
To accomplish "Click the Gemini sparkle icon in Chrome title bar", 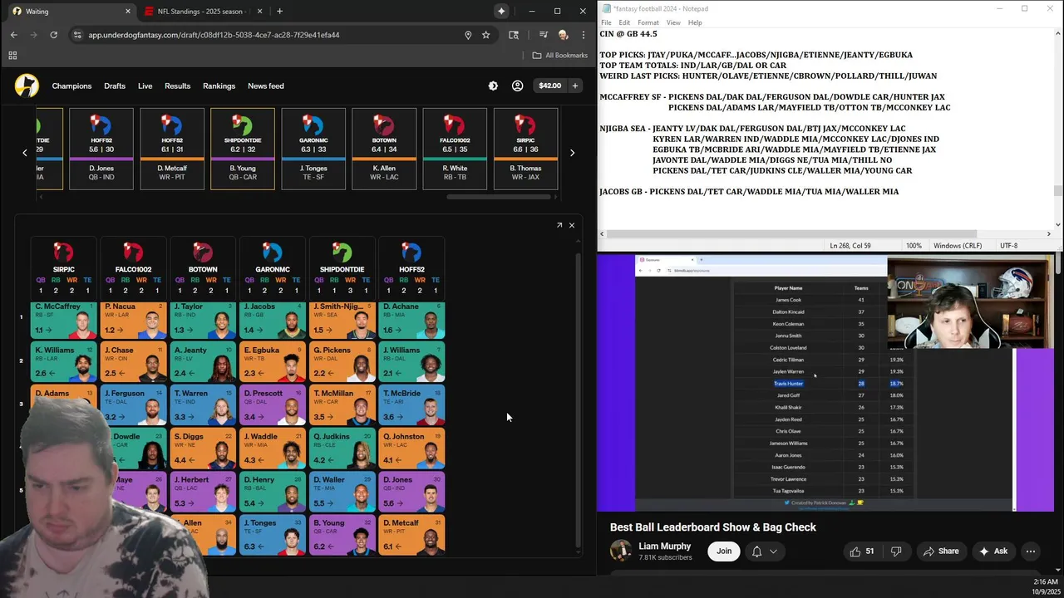I will point(501,11).
